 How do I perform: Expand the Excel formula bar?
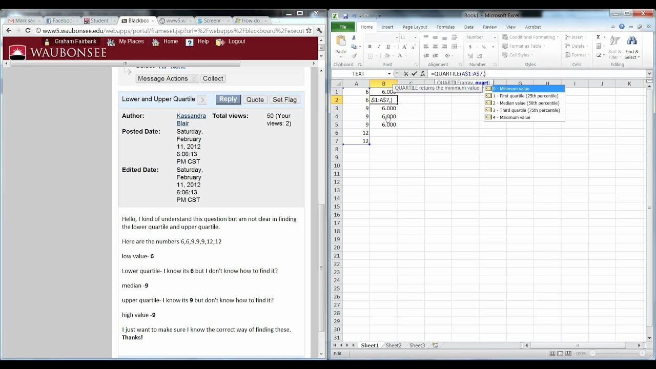point(649,74)
